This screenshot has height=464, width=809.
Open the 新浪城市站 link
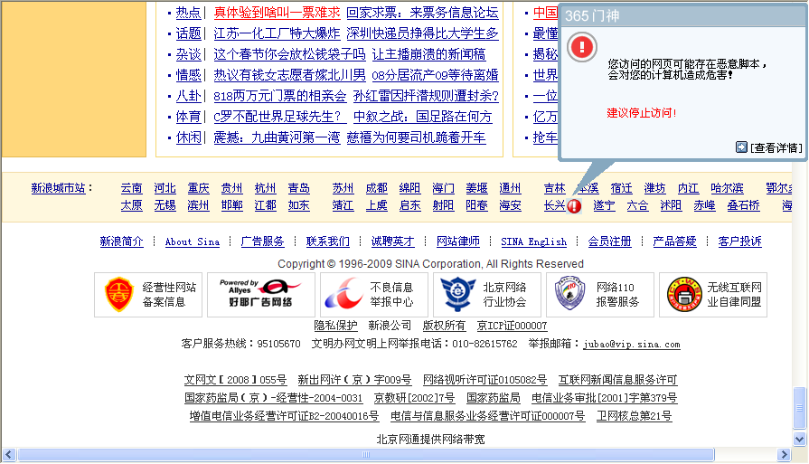point(58,188)
